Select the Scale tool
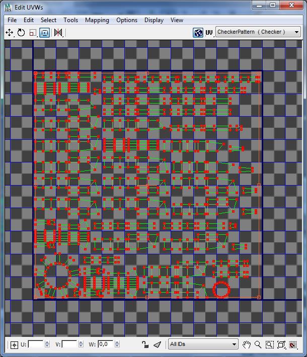307x357 pixels. click(x=33, y=33)
